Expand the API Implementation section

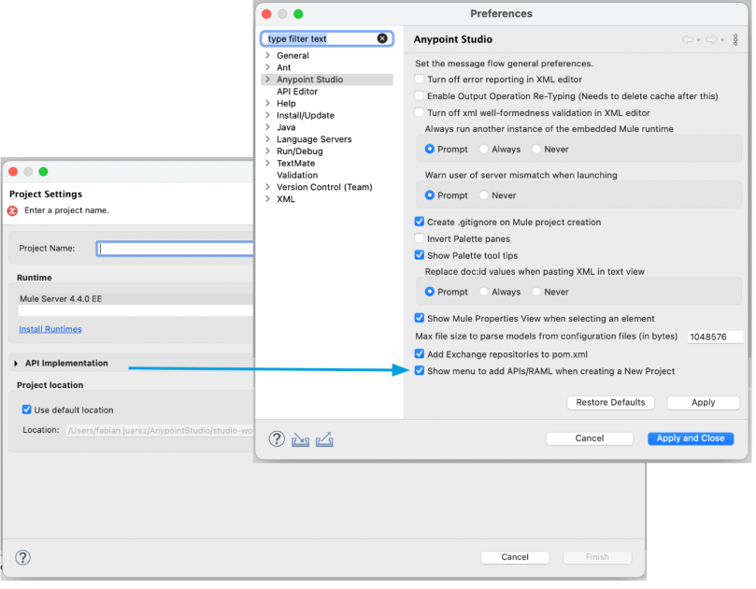(16, 364)
